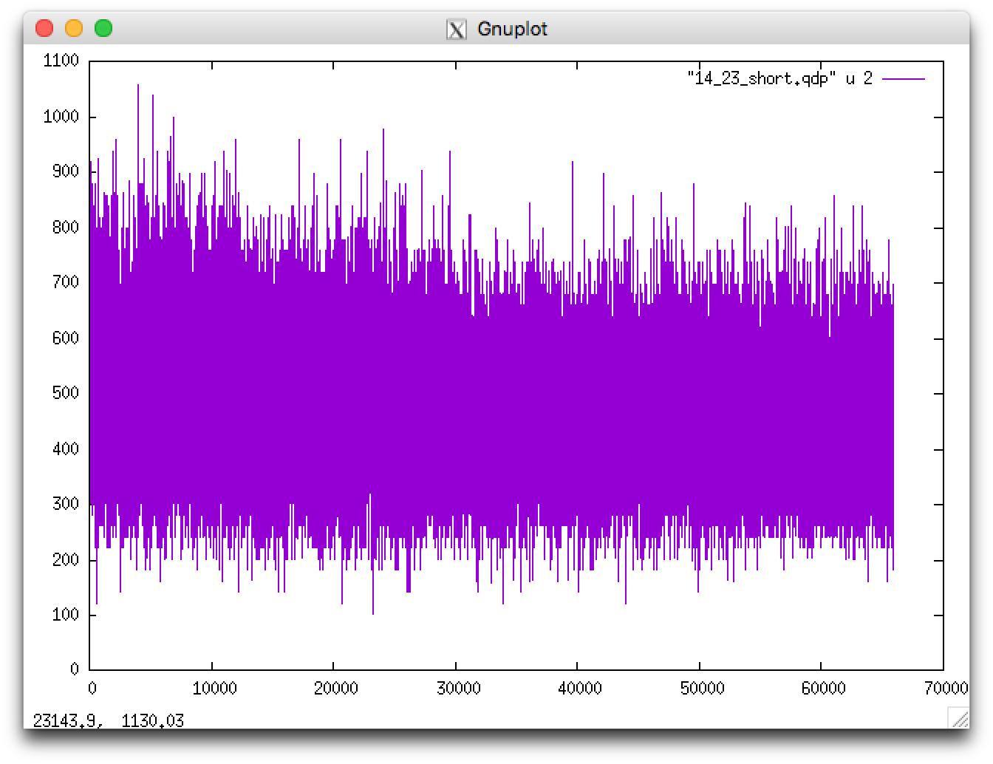Click the X11 icon in the title bar
This screenshot has height=764, width=993.
457,29
